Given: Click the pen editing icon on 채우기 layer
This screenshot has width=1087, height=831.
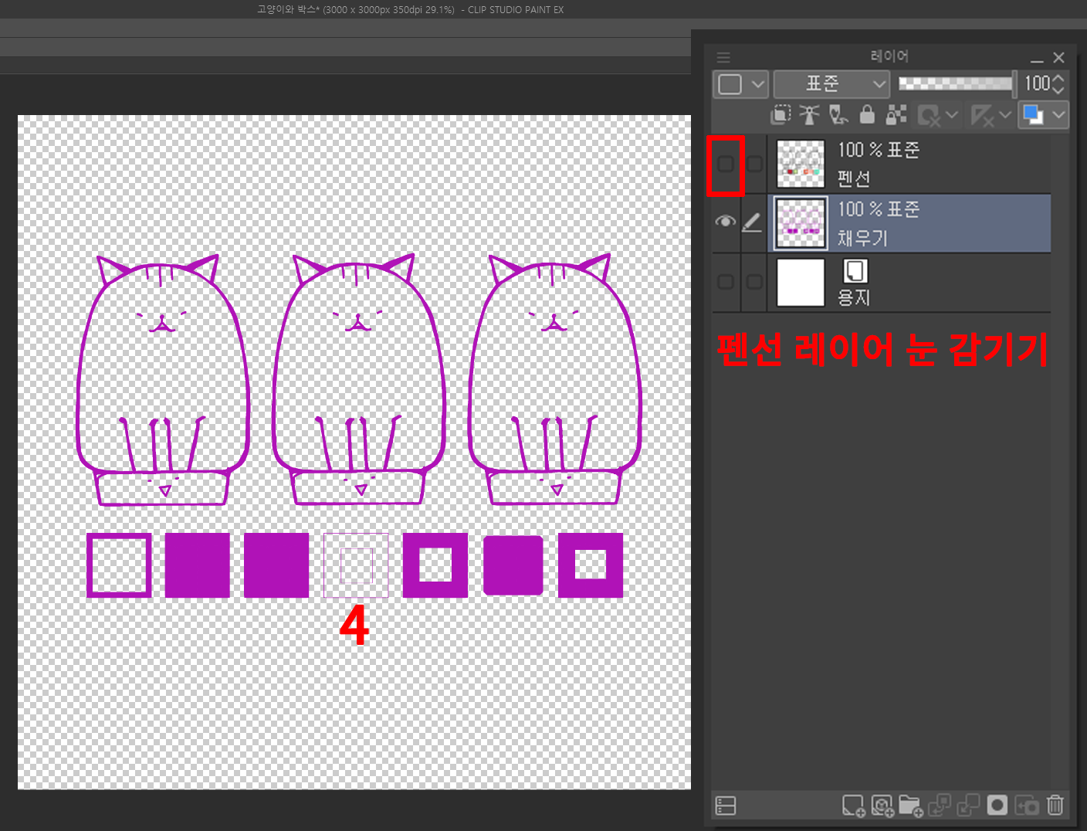Looking at the screenshot, I should [751, 222].
